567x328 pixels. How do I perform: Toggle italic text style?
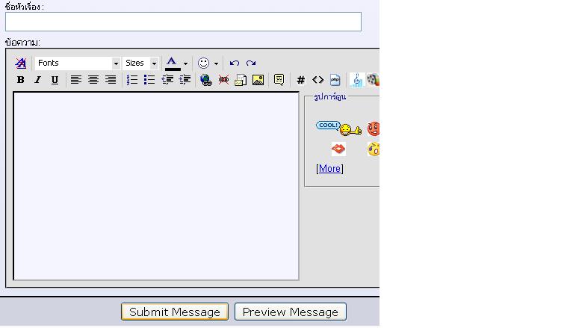click(x=37, y=80)
